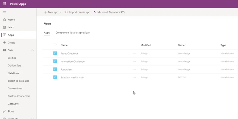Viewport: 238px width, 119px height.
Task: Click the Import canvas app arrow icon
Action: 66,12
